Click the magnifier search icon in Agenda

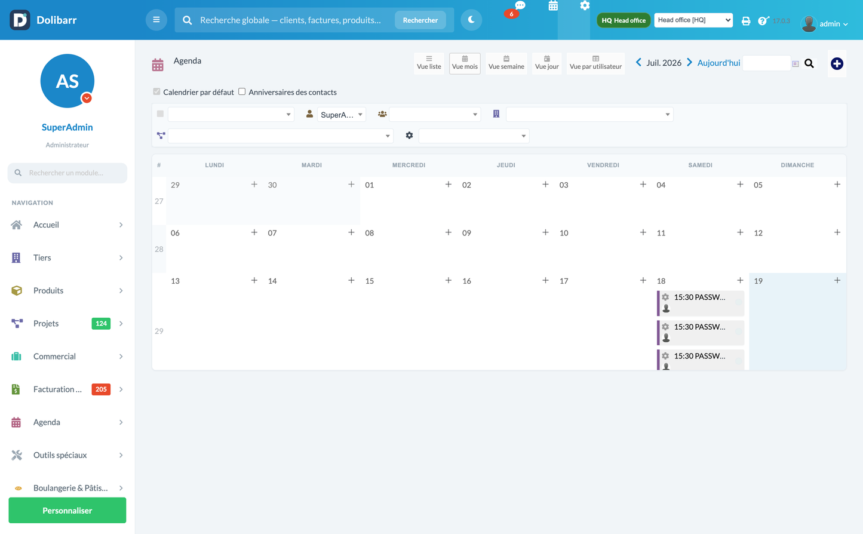[809, 63]
